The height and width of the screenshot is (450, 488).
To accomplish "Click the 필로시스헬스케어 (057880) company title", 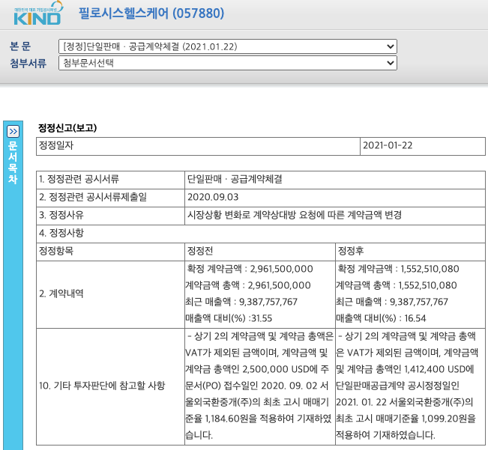I will point(151,13).
